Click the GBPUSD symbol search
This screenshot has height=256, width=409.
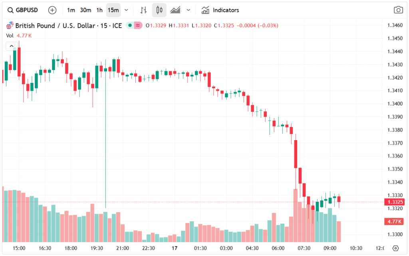pyautogui.click(x=23, y=10)
